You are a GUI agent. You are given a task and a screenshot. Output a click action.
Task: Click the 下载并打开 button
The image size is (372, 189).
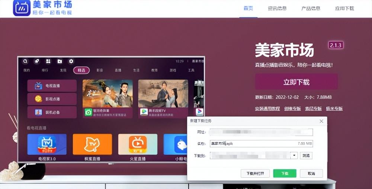[x=255, y=173]
